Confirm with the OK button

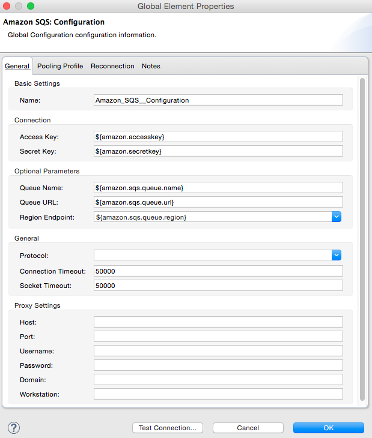pos(329,428)
